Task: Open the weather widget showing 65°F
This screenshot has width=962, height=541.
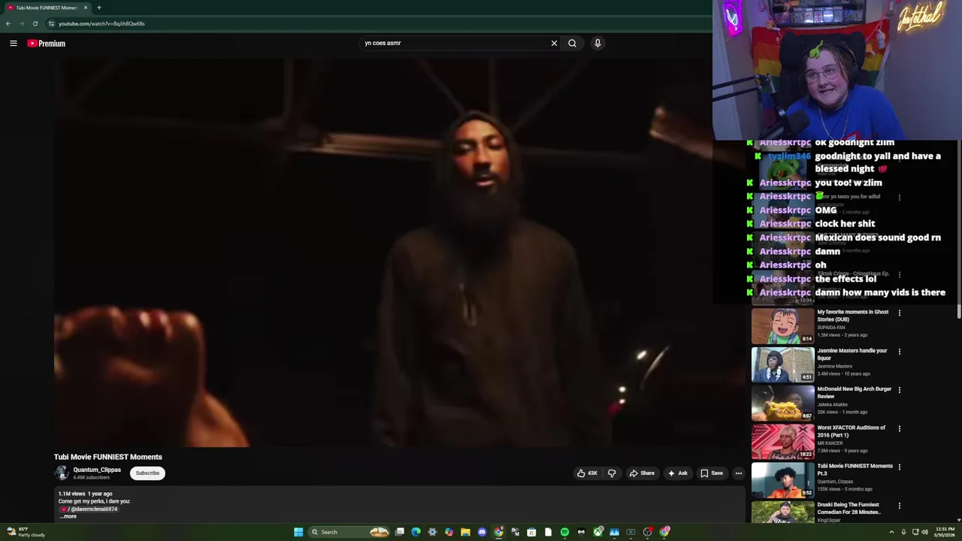Action: click(24, 532)
